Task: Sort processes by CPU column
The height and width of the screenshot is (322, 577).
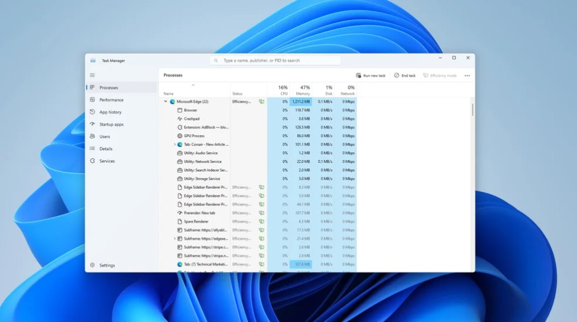Action: (279, 90)
